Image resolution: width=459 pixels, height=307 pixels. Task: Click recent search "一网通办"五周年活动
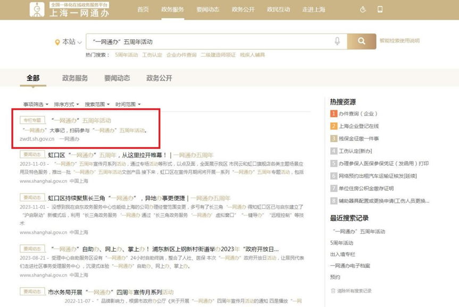tap(359, 232)
